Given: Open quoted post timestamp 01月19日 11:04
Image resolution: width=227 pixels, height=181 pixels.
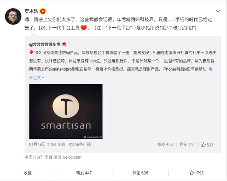Looking at the screenshot, I should pos(43,144).
